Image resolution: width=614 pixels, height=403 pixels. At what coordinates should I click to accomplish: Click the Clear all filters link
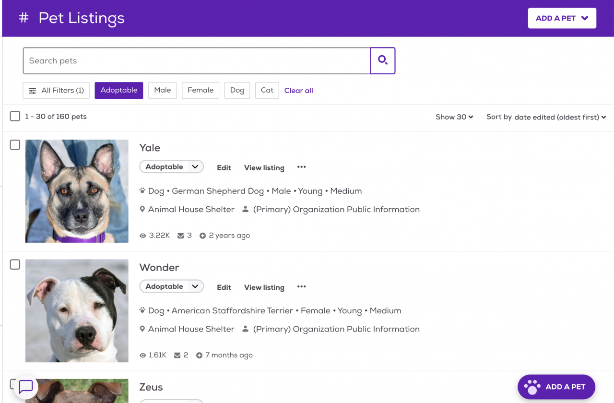click(298, 91)
